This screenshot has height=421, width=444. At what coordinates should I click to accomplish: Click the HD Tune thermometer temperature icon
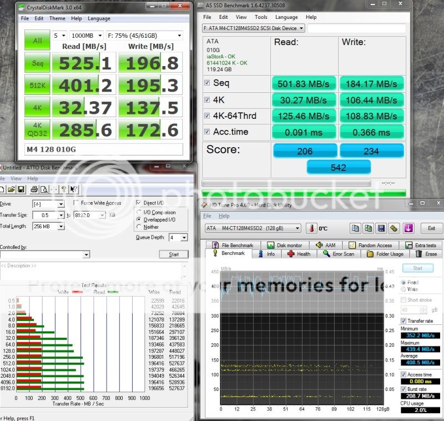(311, 228)
